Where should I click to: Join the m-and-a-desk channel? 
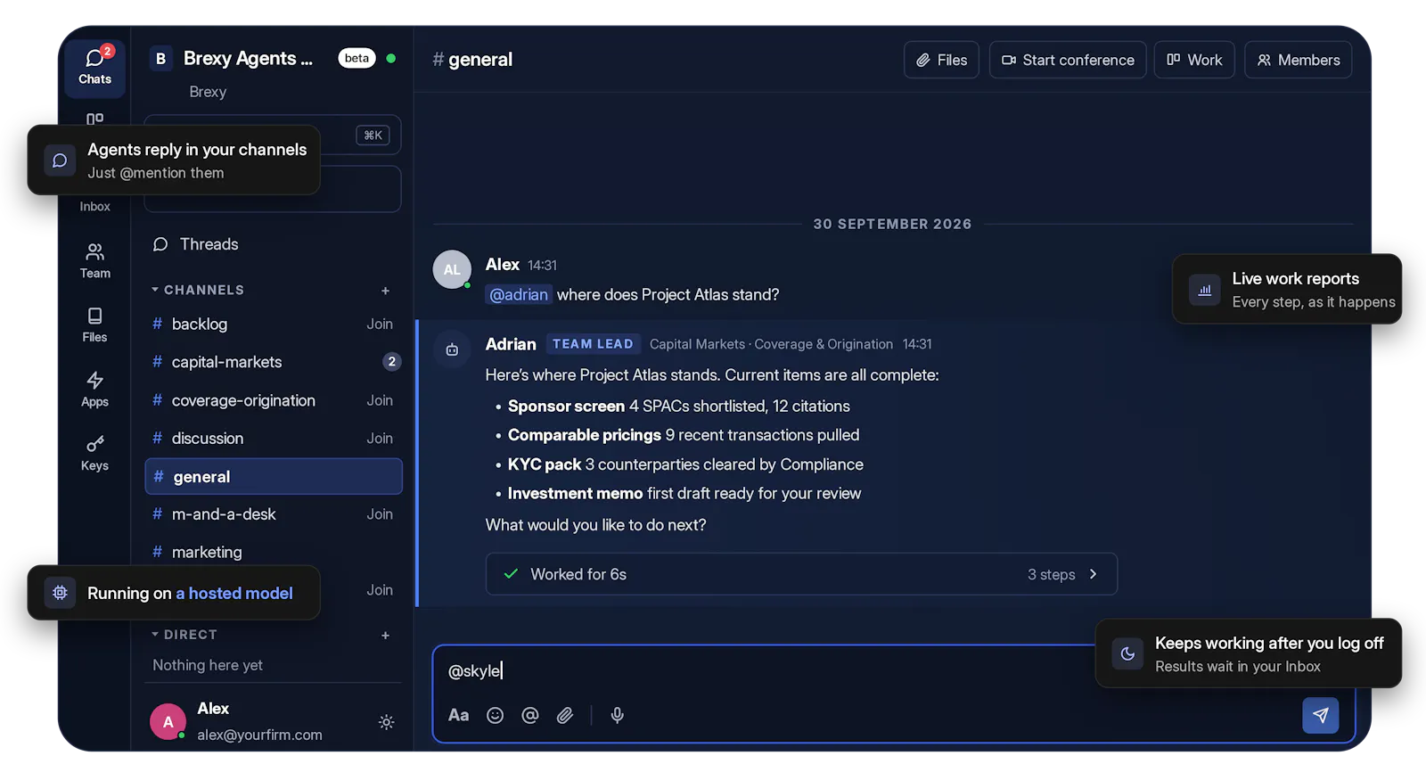point(380,514)
